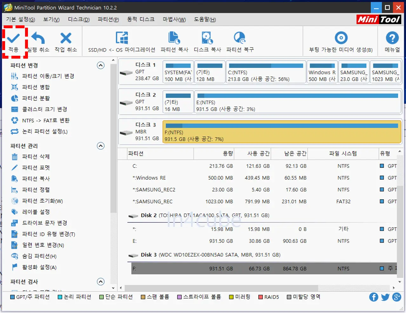Viewport: 406px width, 313px height.
Task: Open the 도움말 menu
Action: click(x=205, y=20)
